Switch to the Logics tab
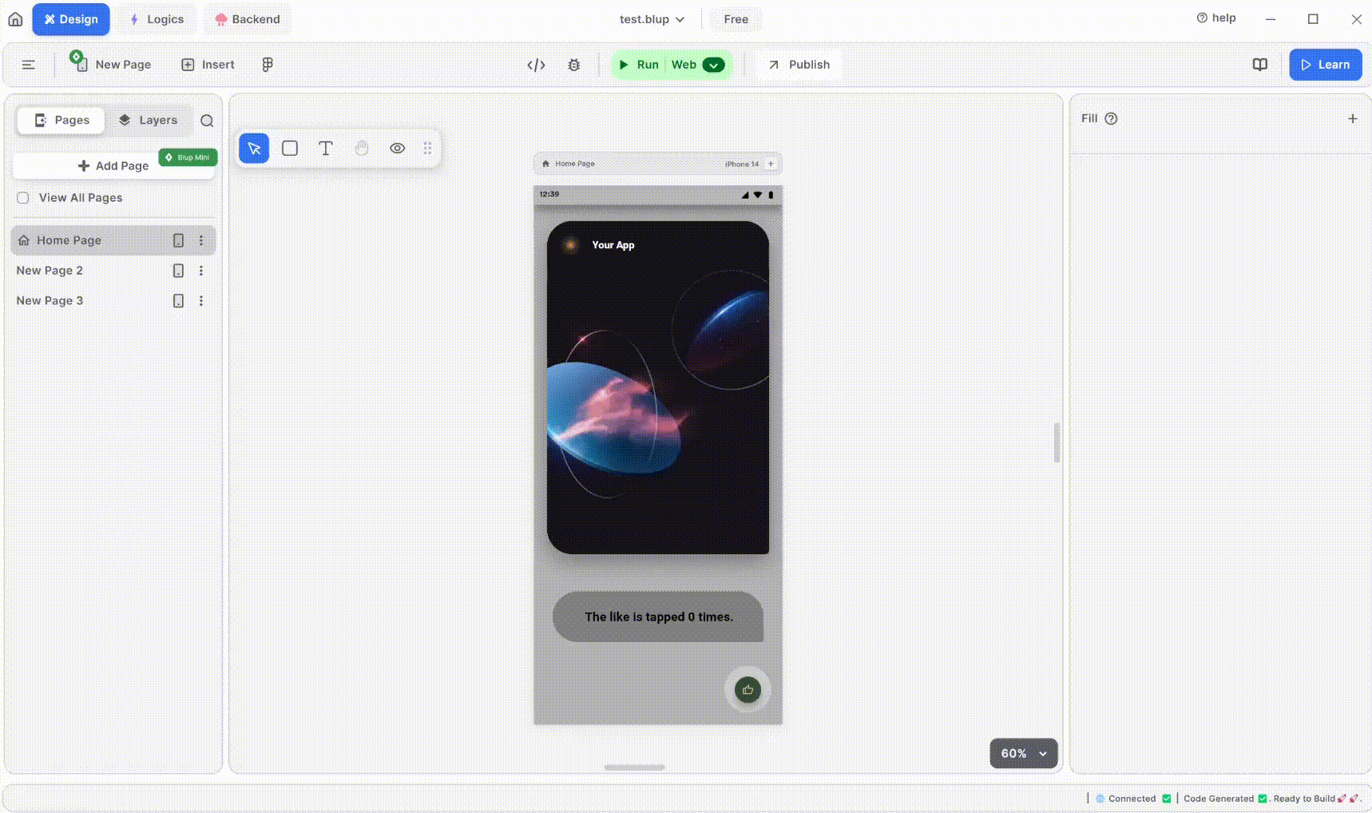1372x813 pixels. click(157, 18)
